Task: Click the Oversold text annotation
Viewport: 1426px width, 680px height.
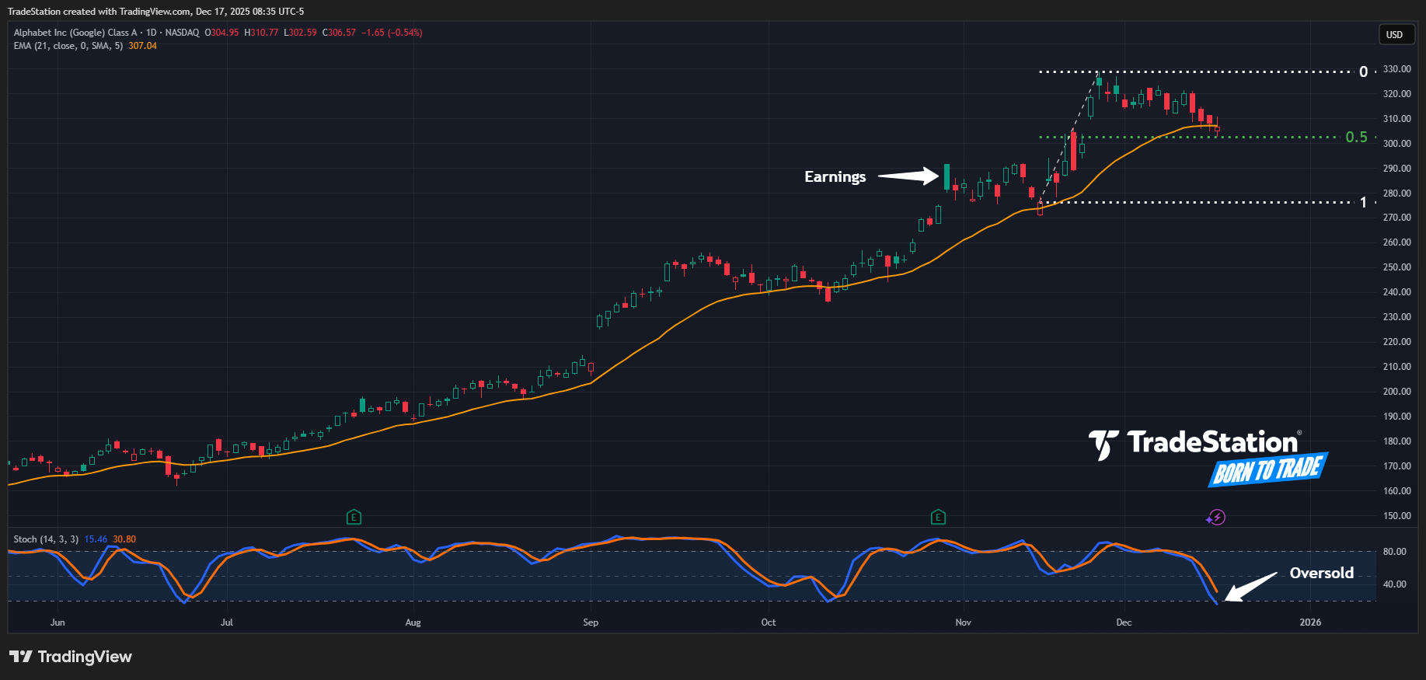Action: click(x=1321, y=573)
